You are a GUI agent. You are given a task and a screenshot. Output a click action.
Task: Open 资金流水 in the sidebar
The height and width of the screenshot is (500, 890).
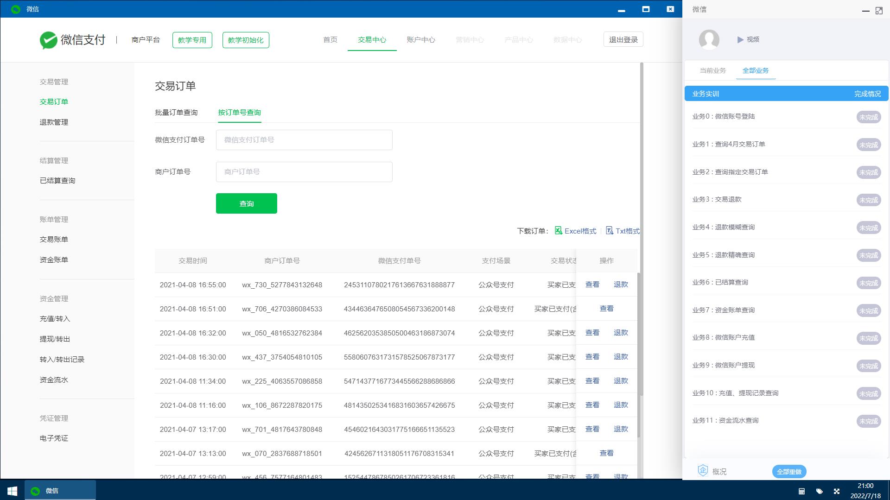(x=54, y=380)
